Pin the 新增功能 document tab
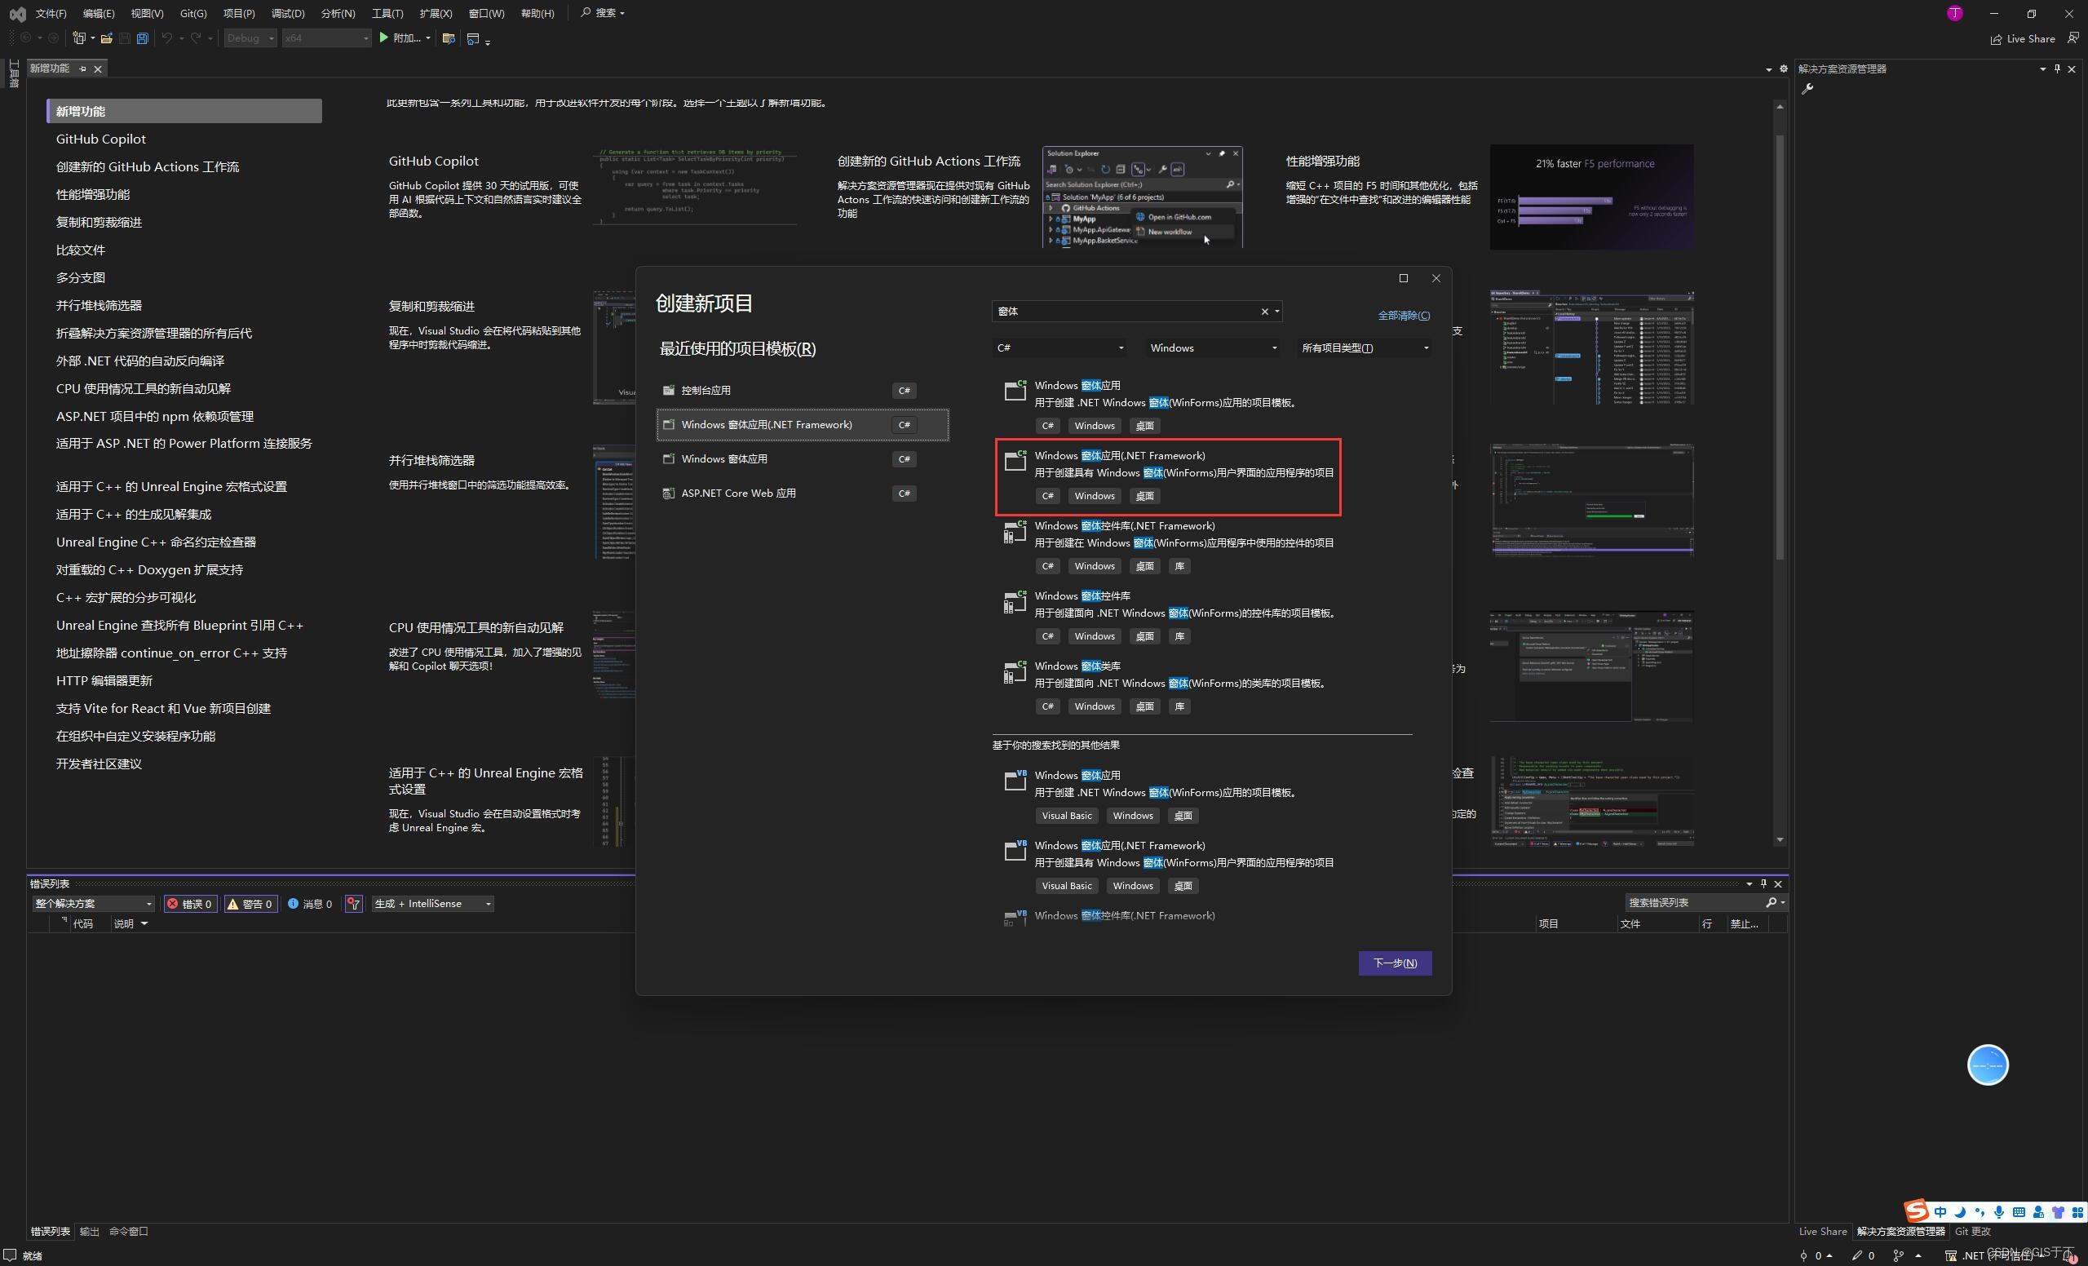 tap(82, 69)
